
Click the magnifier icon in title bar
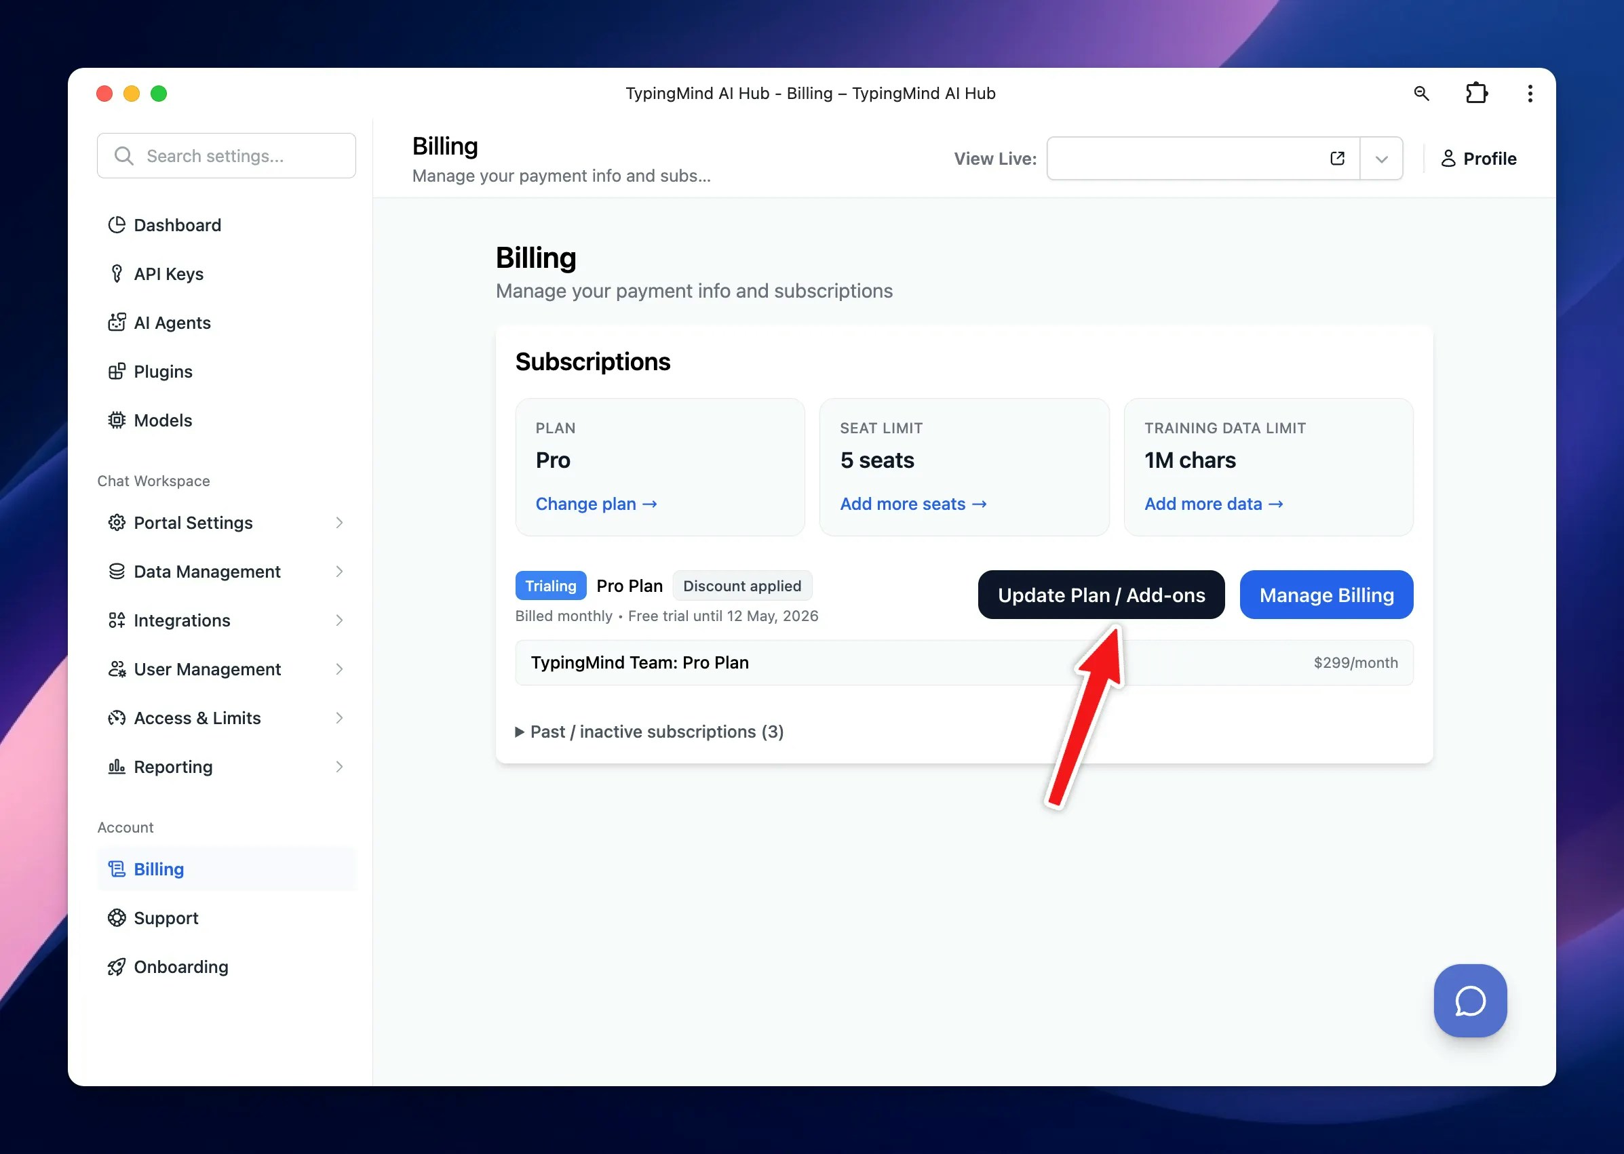coord(1420,94)
